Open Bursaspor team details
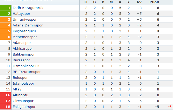173x110 pixels. [21, 60]
